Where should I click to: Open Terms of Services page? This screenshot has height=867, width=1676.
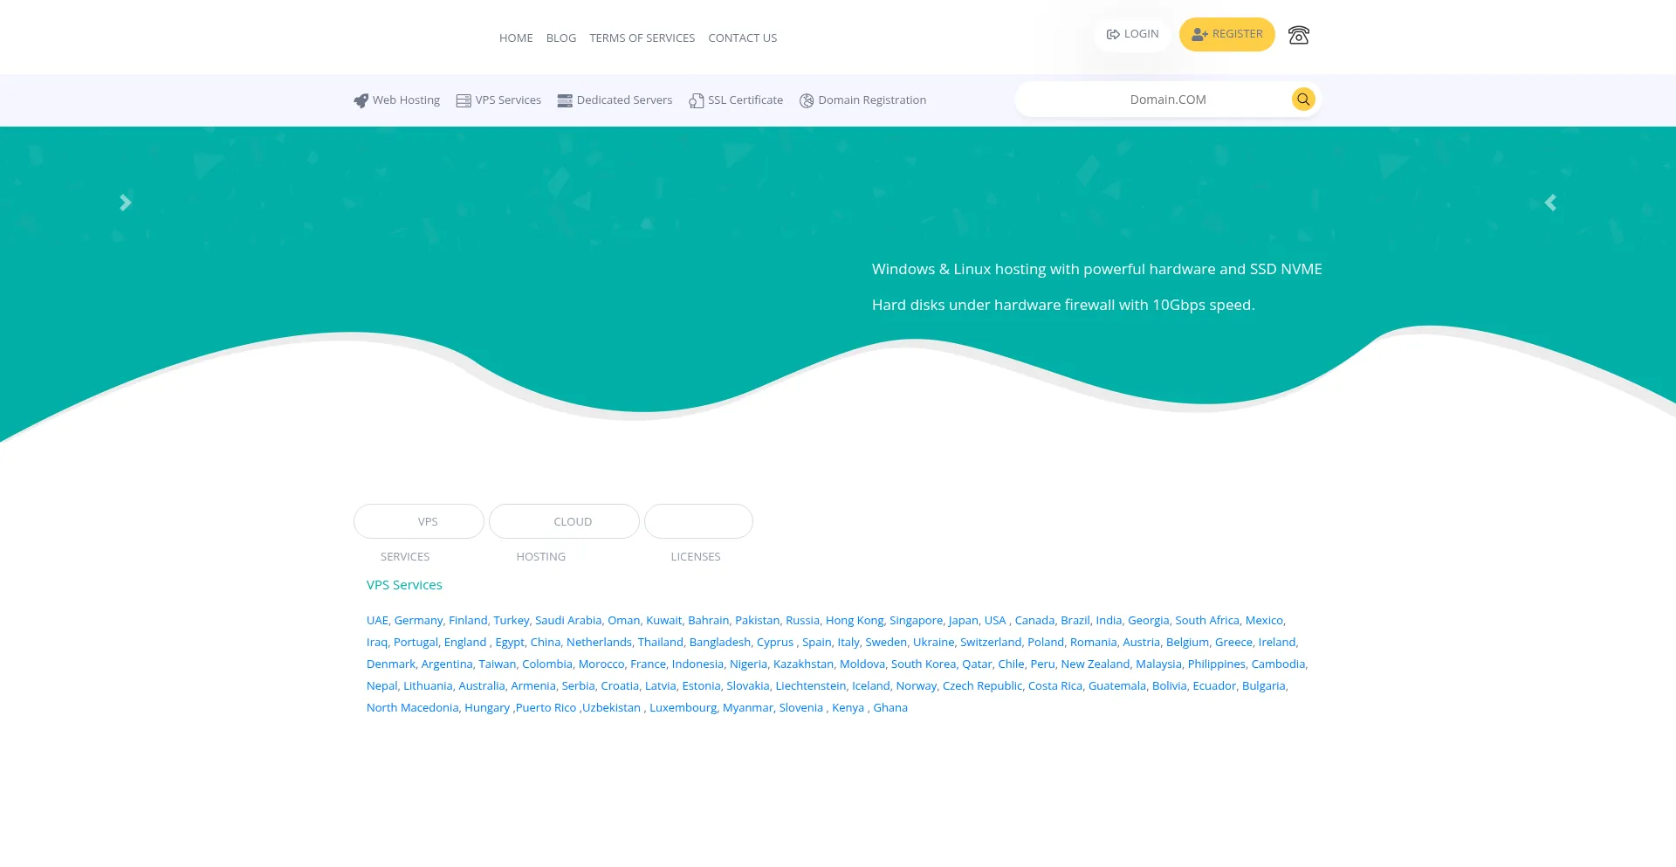[x=642, y=38]
